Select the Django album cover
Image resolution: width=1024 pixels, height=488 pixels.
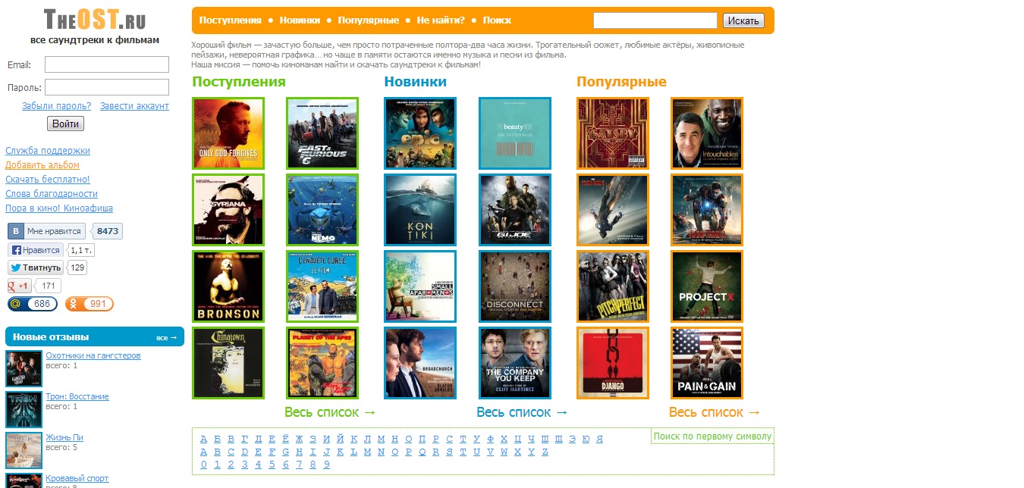tap(613, 363)
